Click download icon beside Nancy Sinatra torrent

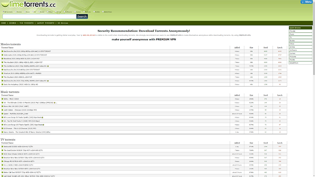(2, 132)
